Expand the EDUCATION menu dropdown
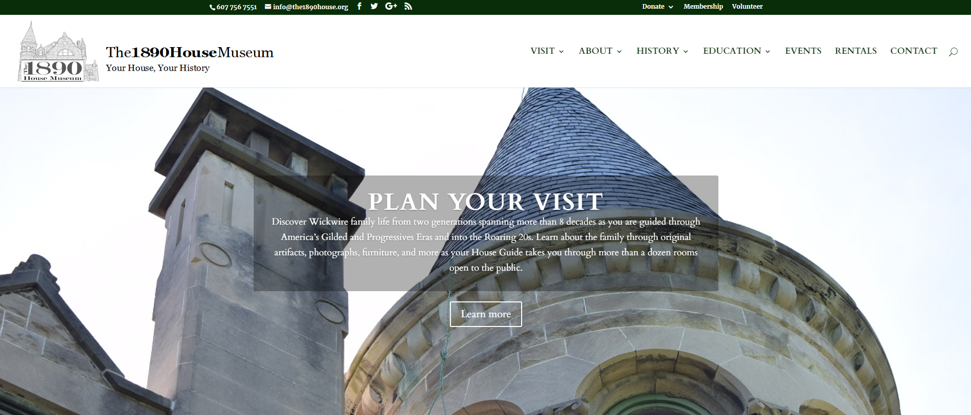Viewport: 971px width, 415px height. 736,51
